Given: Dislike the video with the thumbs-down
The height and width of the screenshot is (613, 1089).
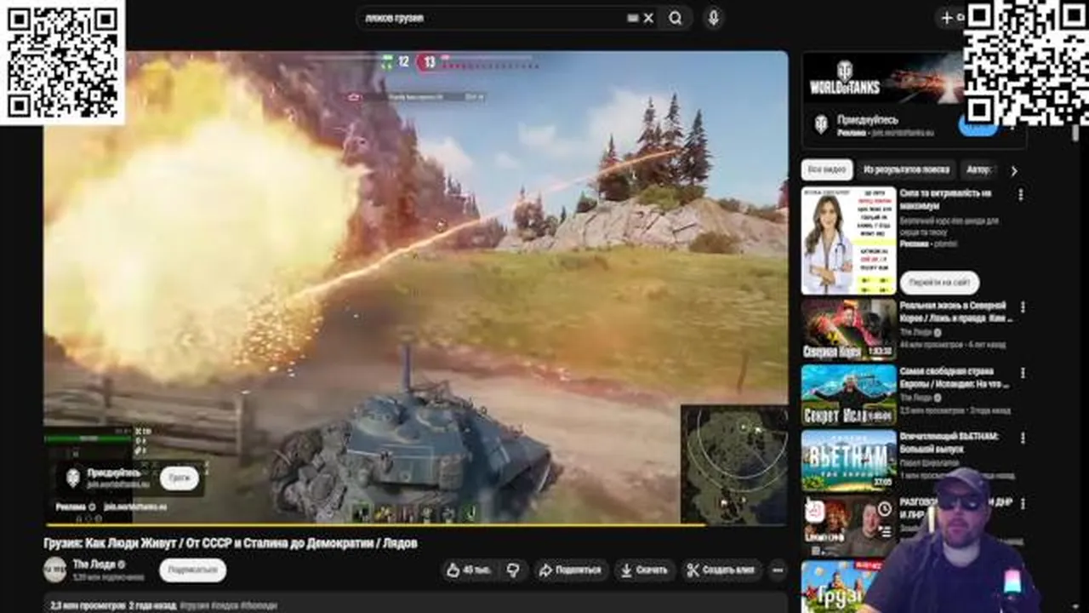Looking at the screenshot, I should (513, 570).
